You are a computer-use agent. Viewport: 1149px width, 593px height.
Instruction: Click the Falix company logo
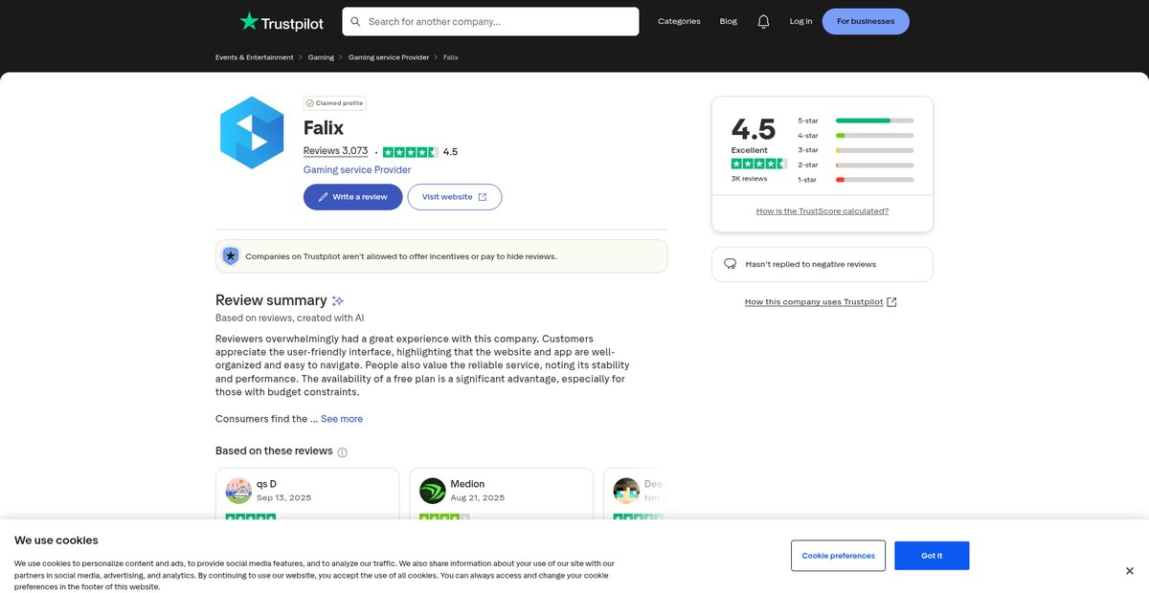click(x=252, y=133)
